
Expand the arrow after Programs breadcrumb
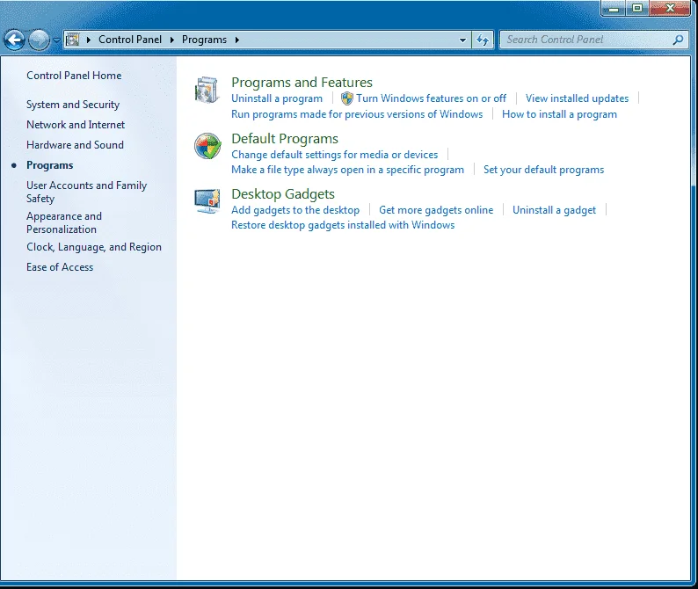(x=237, y=40)
